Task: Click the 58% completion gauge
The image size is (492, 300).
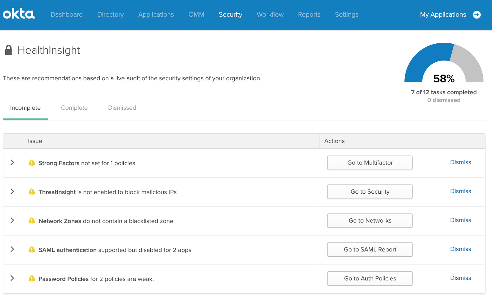Action: (444, 65)
